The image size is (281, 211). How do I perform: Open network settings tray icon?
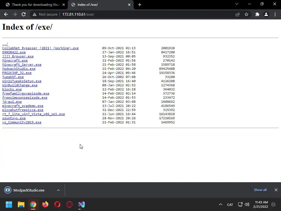240,204
